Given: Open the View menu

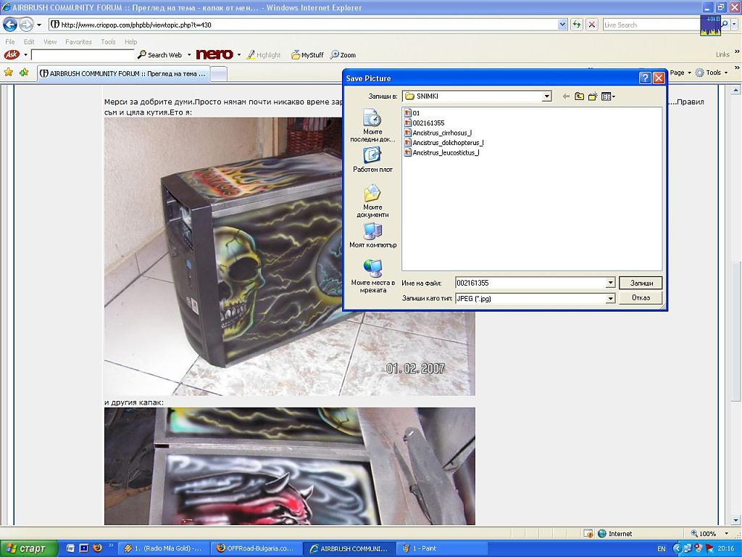Looking at the screenshot, I should 50,41.
